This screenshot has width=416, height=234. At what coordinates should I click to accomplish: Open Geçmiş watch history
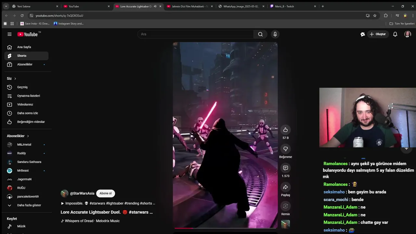click(26, 87)
